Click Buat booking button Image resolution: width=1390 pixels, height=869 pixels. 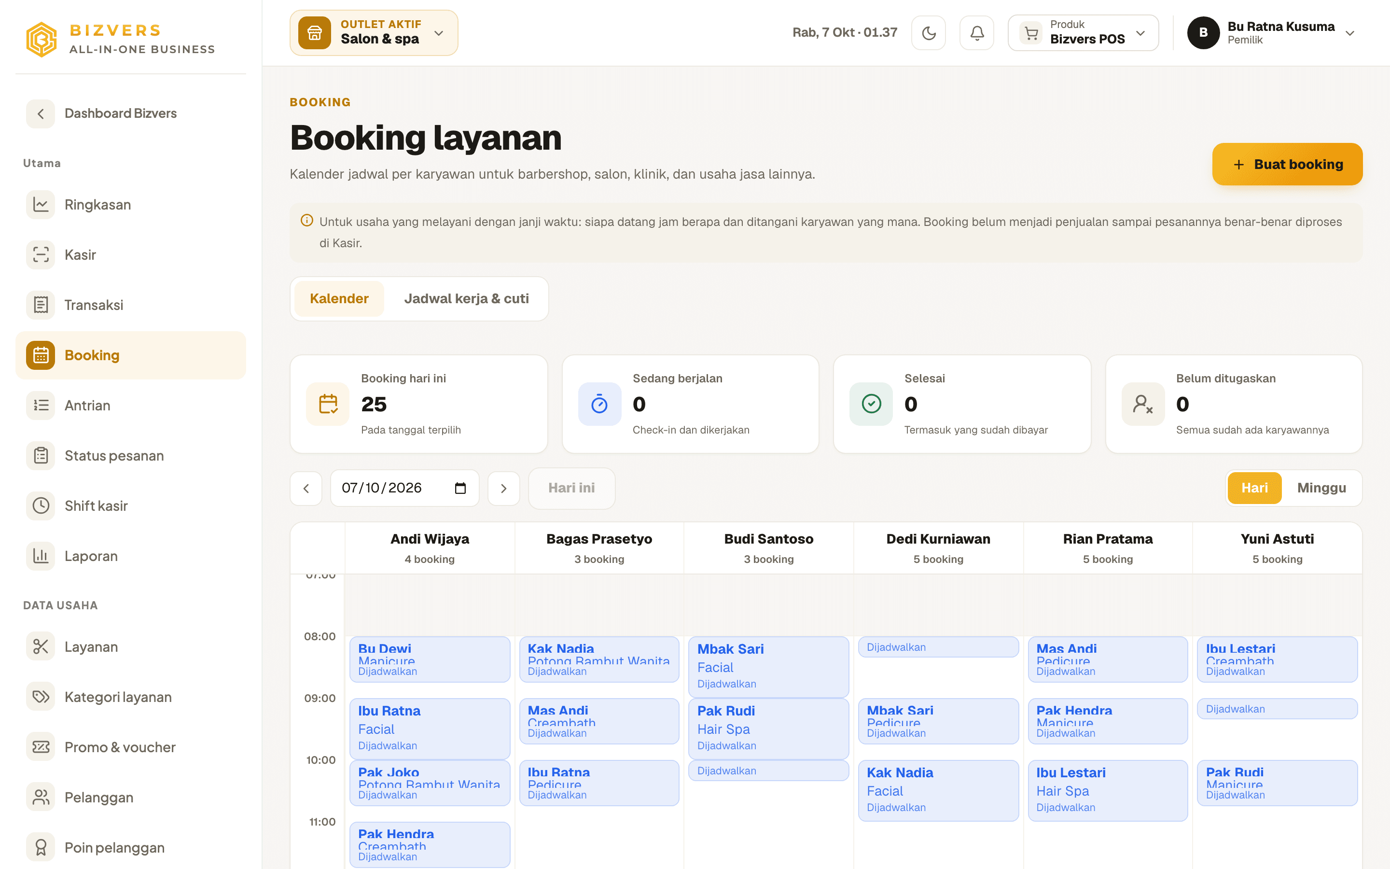pos(1287,164)
